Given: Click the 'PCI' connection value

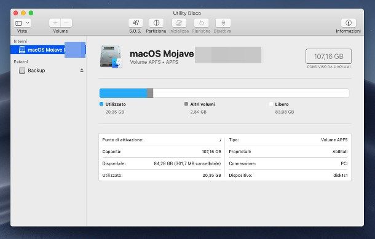Looking at the screenshot, I should coord(344,163).
